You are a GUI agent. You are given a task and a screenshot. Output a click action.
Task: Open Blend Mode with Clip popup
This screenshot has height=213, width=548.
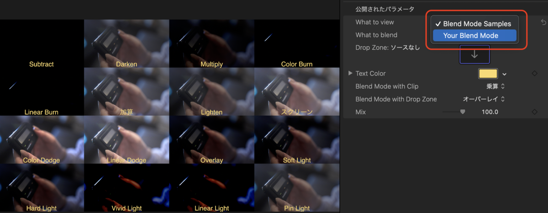pyautogui.click(x=495, y=86)
